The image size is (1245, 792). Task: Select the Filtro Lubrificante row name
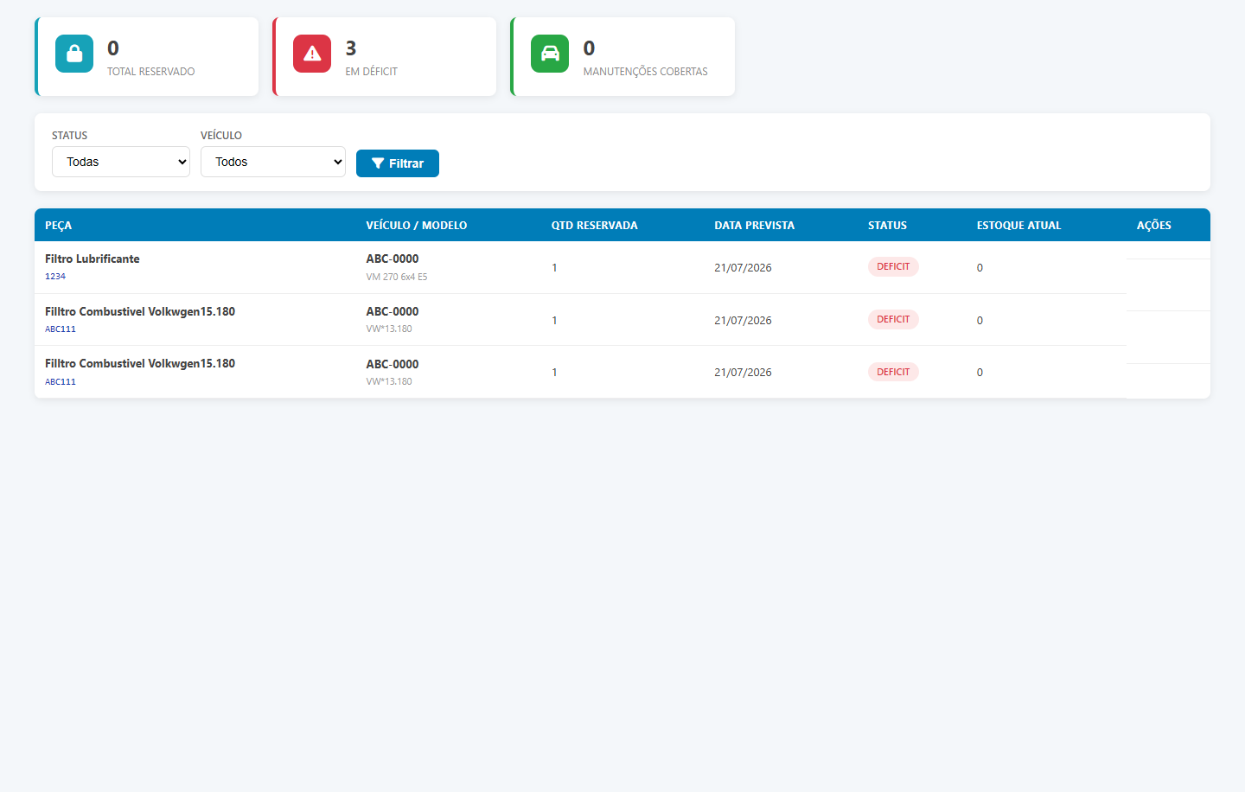(x=93, y=259)
